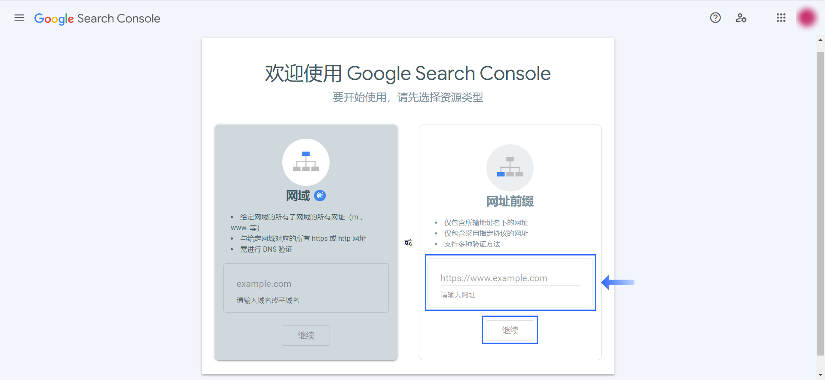Screen dimensions: 825x380
Task: Click the scrollbar down arrow
Action: click(x=821, y=375)
